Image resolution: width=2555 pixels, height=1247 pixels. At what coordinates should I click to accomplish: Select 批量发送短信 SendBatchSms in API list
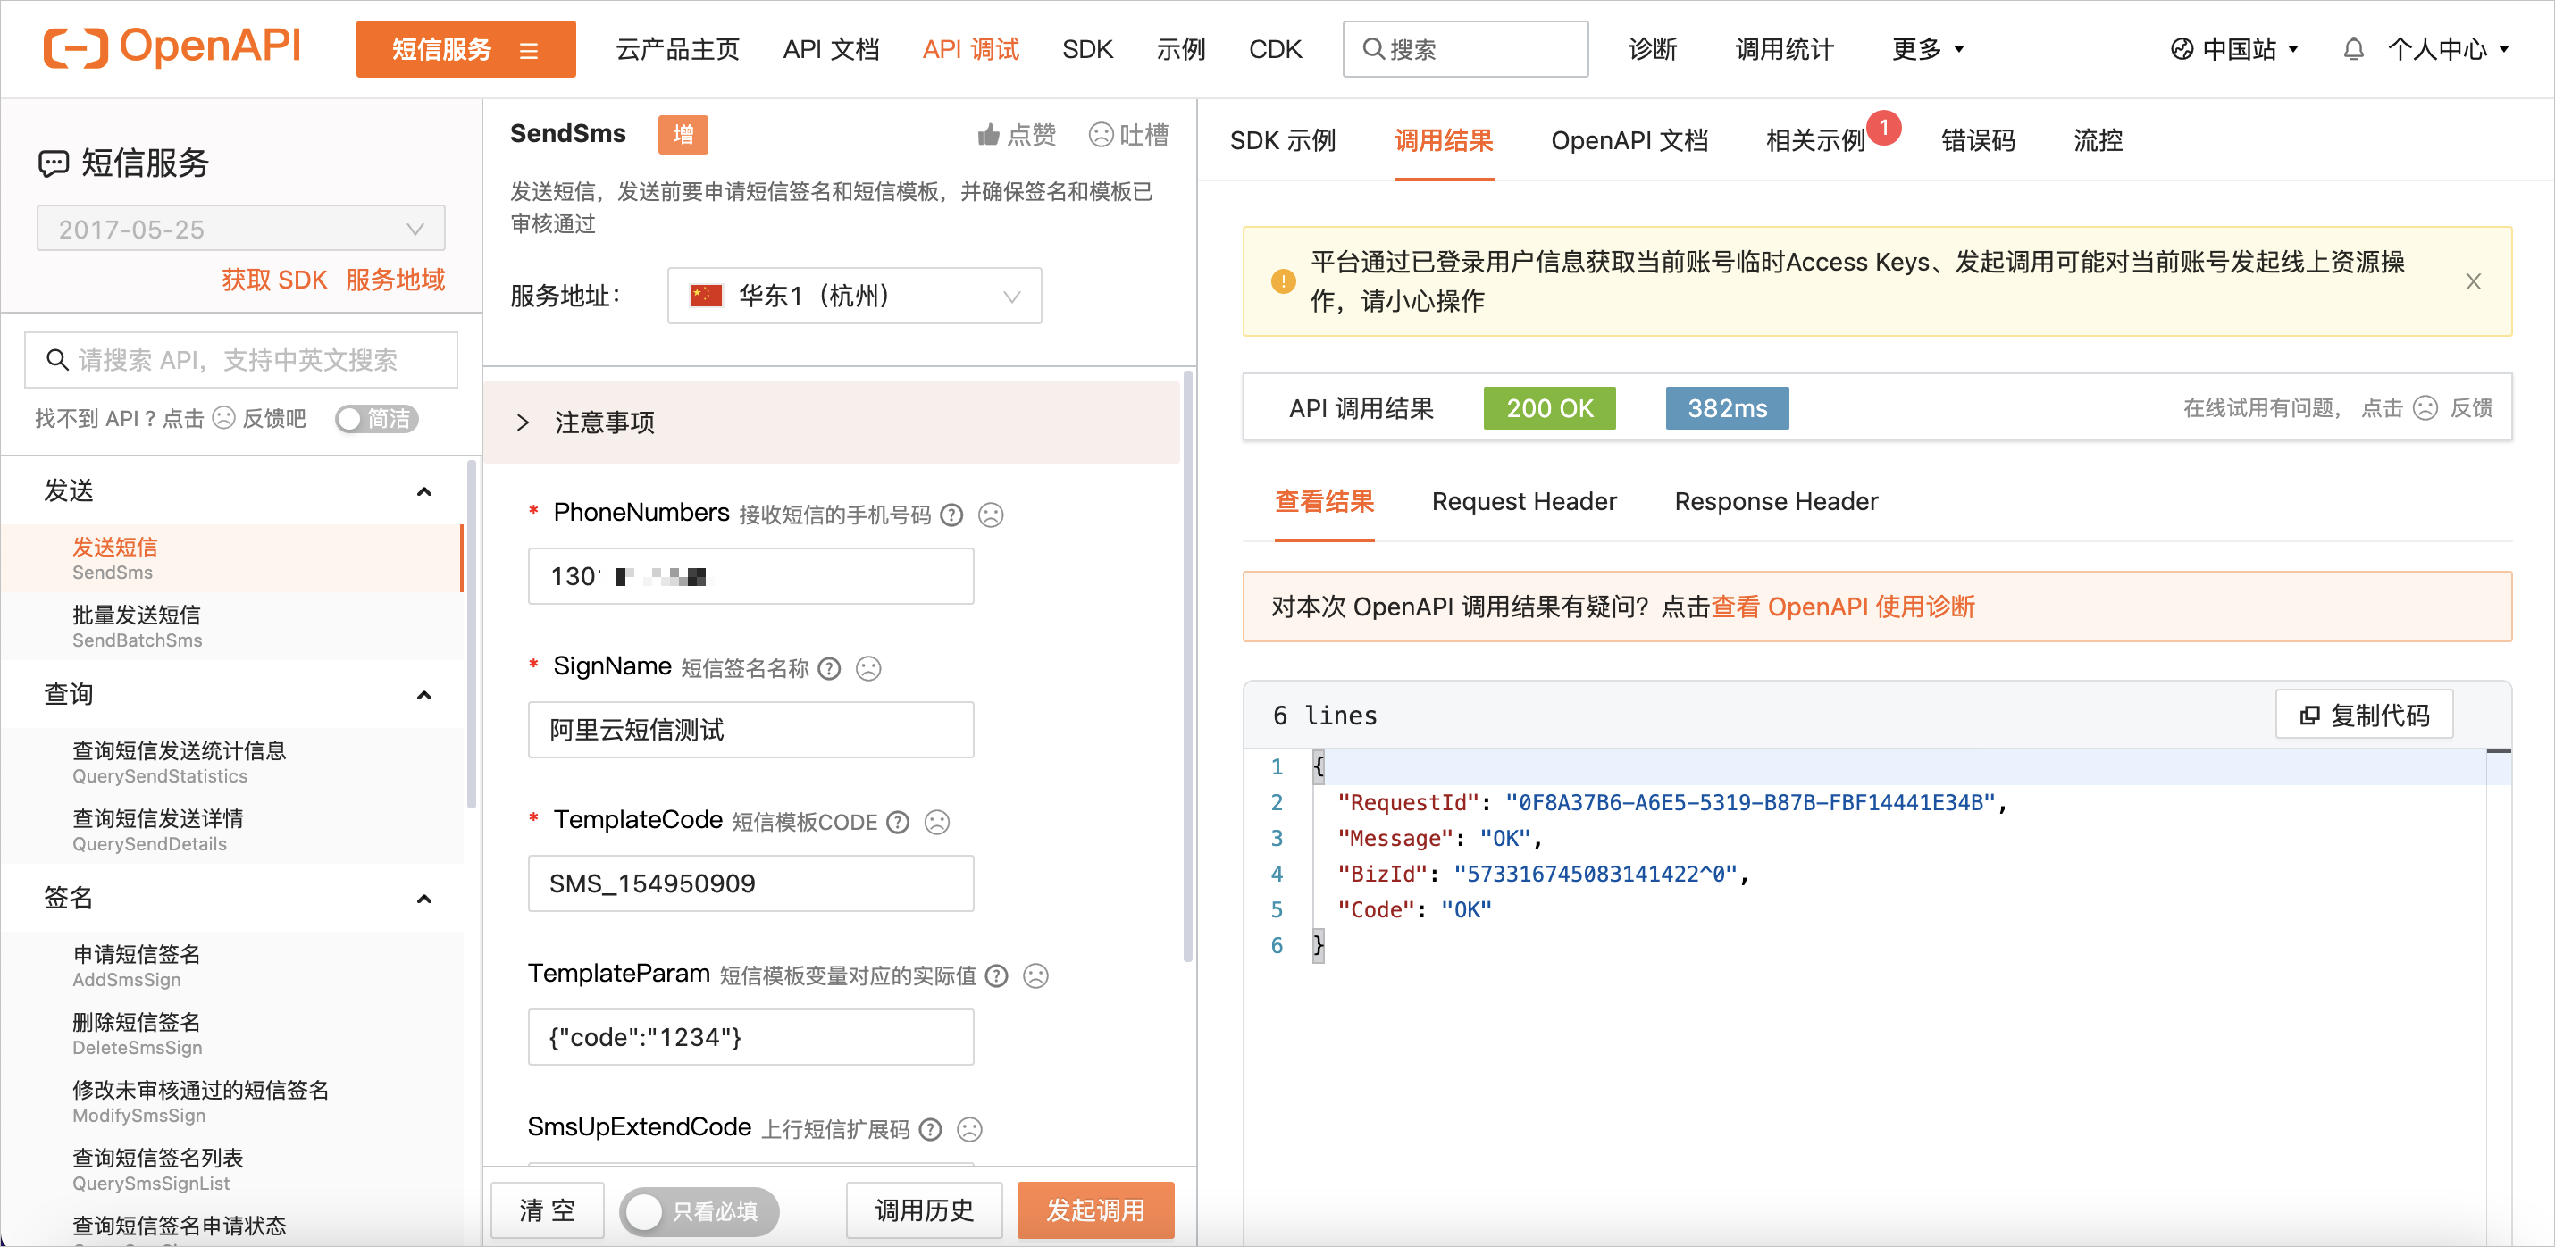coord(232,627)
